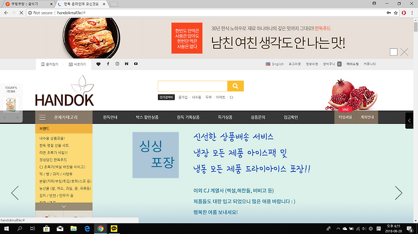Click the 종가집 popular search keyword
Screen dimensions: 418x234
[183, 97]
